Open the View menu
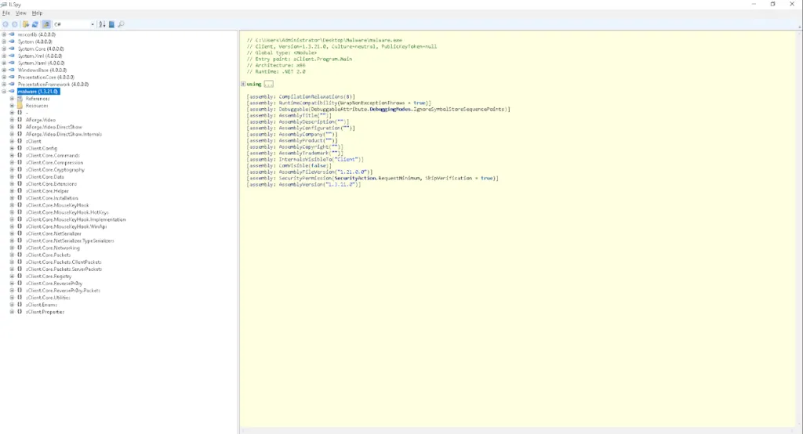Viewport: 803px width, 434px height. [x=21, y=13]
